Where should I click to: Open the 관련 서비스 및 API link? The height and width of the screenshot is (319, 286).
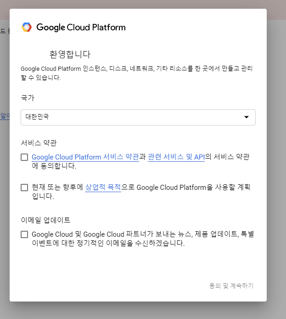coord(176,157)
